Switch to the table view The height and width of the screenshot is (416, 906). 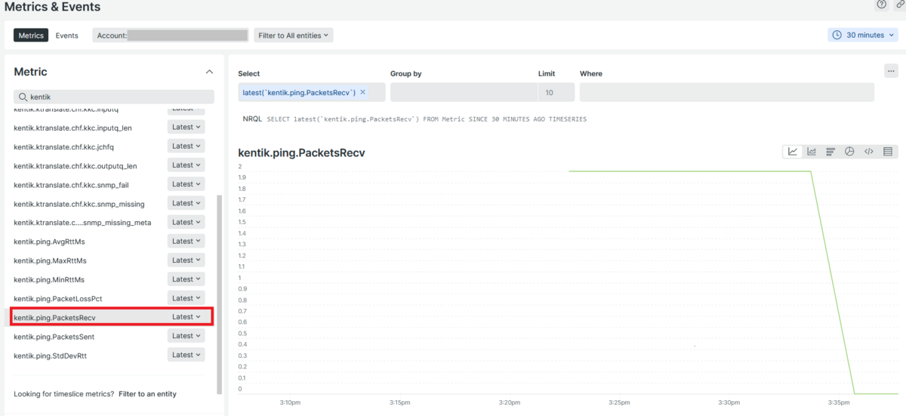[887, 152]
